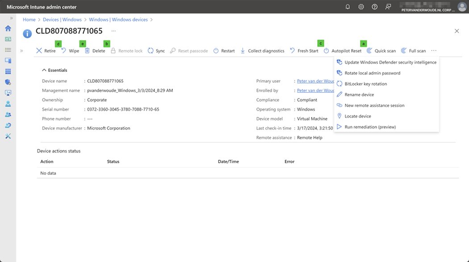Collapse the Essentials section

[54, 70]
